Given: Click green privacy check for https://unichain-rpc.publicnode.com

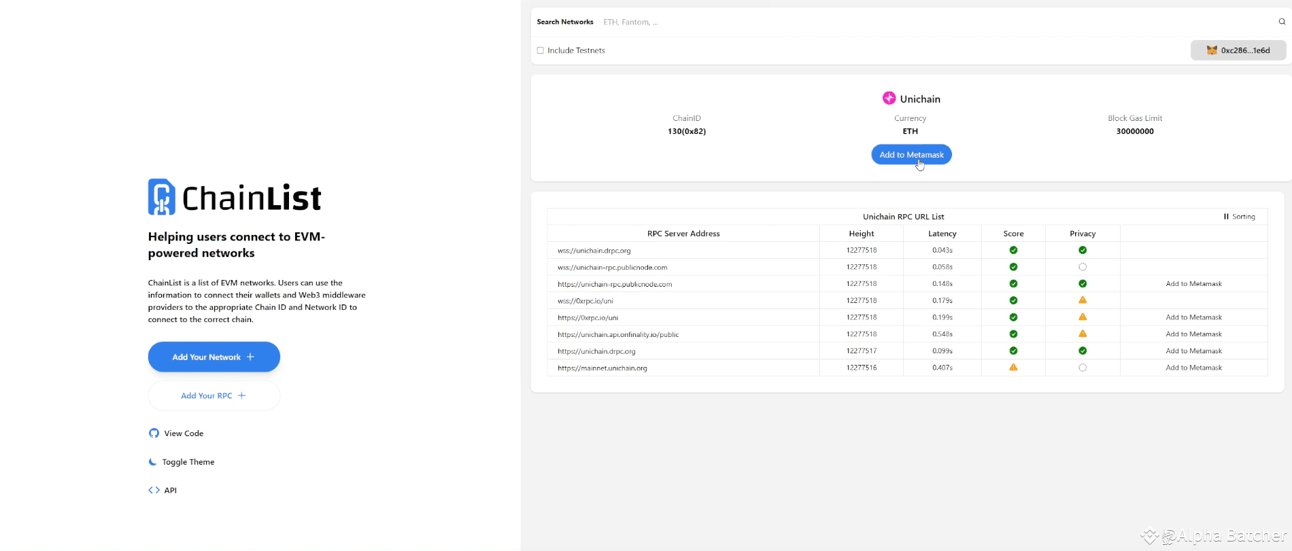Looking at the screenshot, I should click(1083, 284).
